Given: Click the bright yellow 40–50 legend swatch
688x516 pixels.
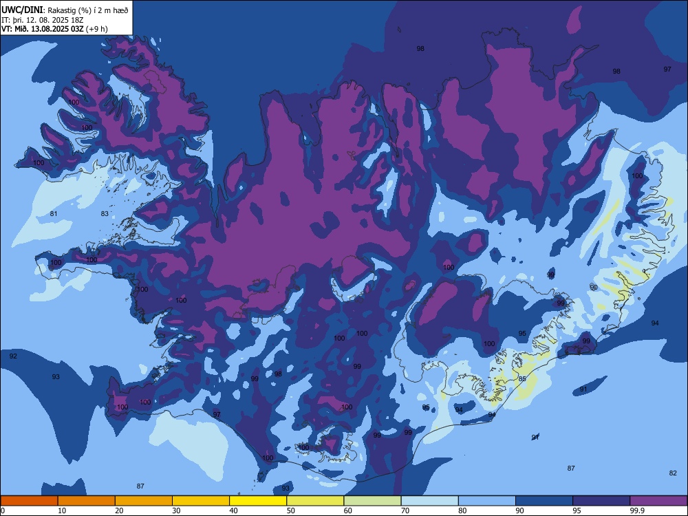Looking at the screenshot, I should [258, 501].
